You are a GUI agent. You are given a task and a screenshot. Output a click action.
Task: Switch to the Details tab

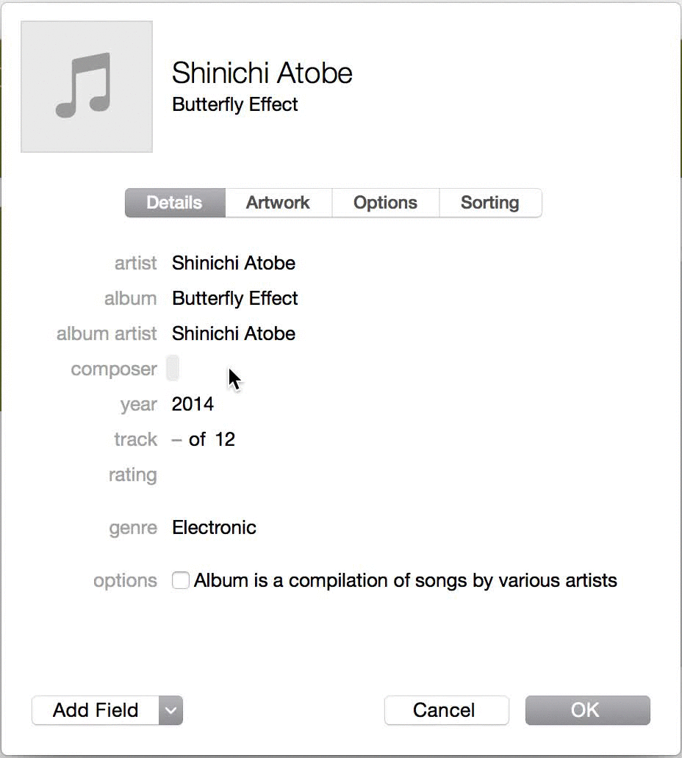[175, 203]
